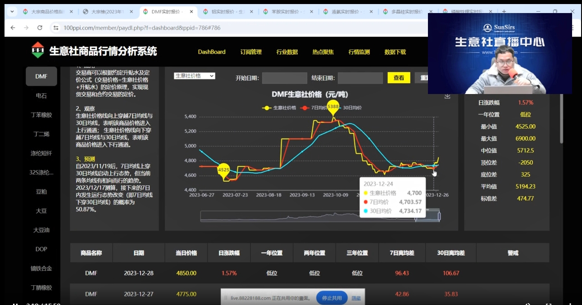
Task: Click the 2023-12-28 date cell
Action: pos(139,273)
